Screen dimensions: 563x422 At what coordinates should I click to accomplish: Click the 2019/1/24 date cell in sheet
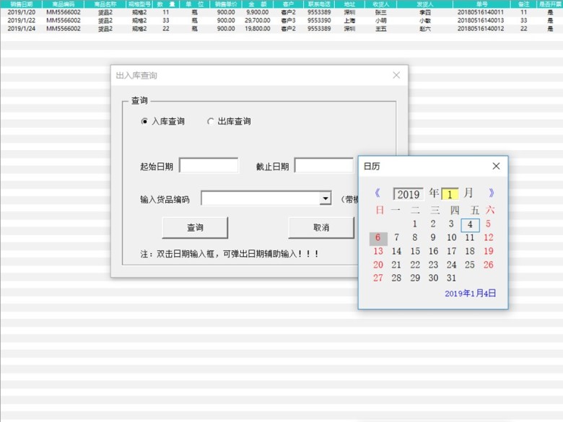(21, 29)
